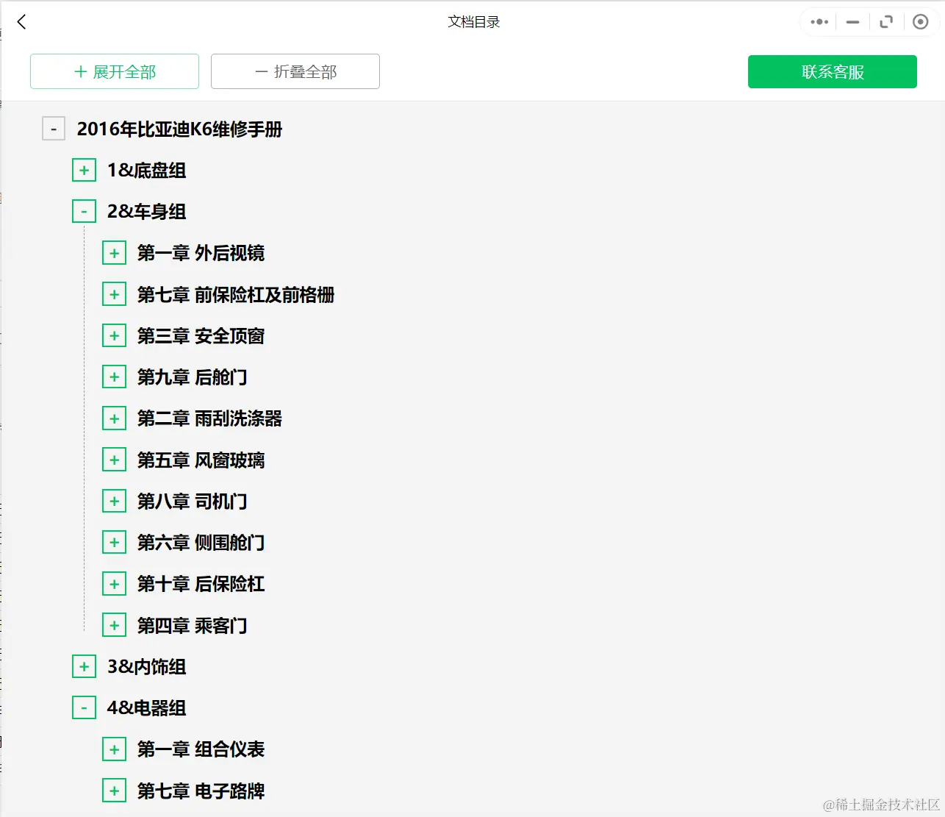Viewport: 945px width, 817px height.
Task: Collapse the 2&车身组 section
Action: pos(84,210)
